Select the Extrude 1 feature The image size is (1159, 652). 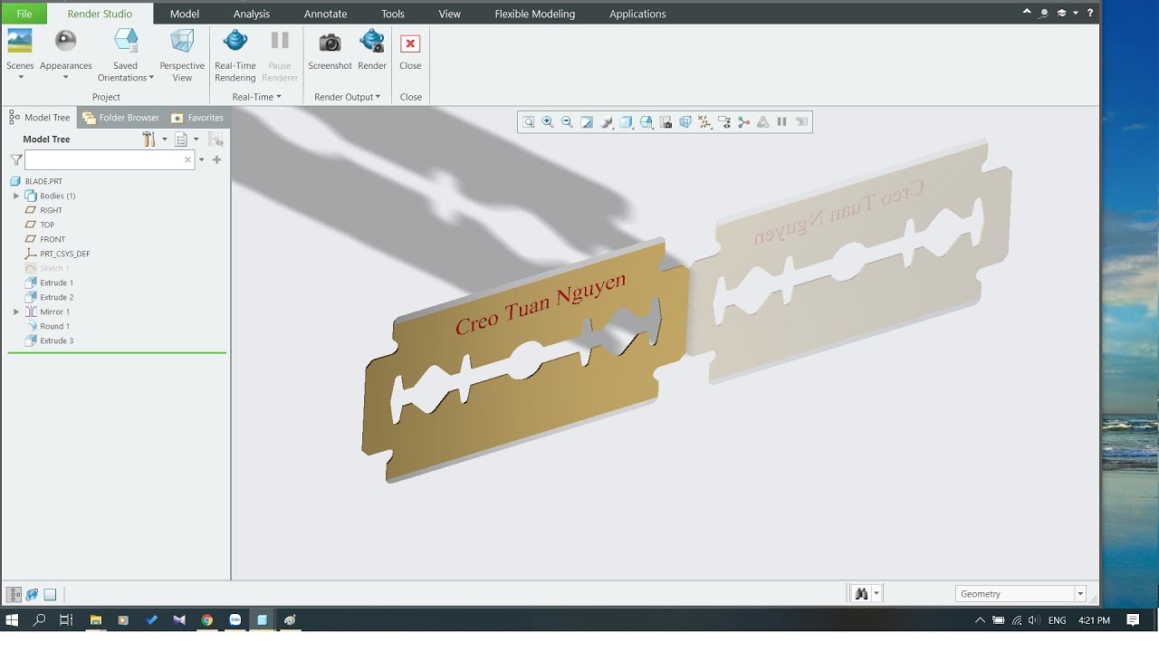[x=50, y=283]
